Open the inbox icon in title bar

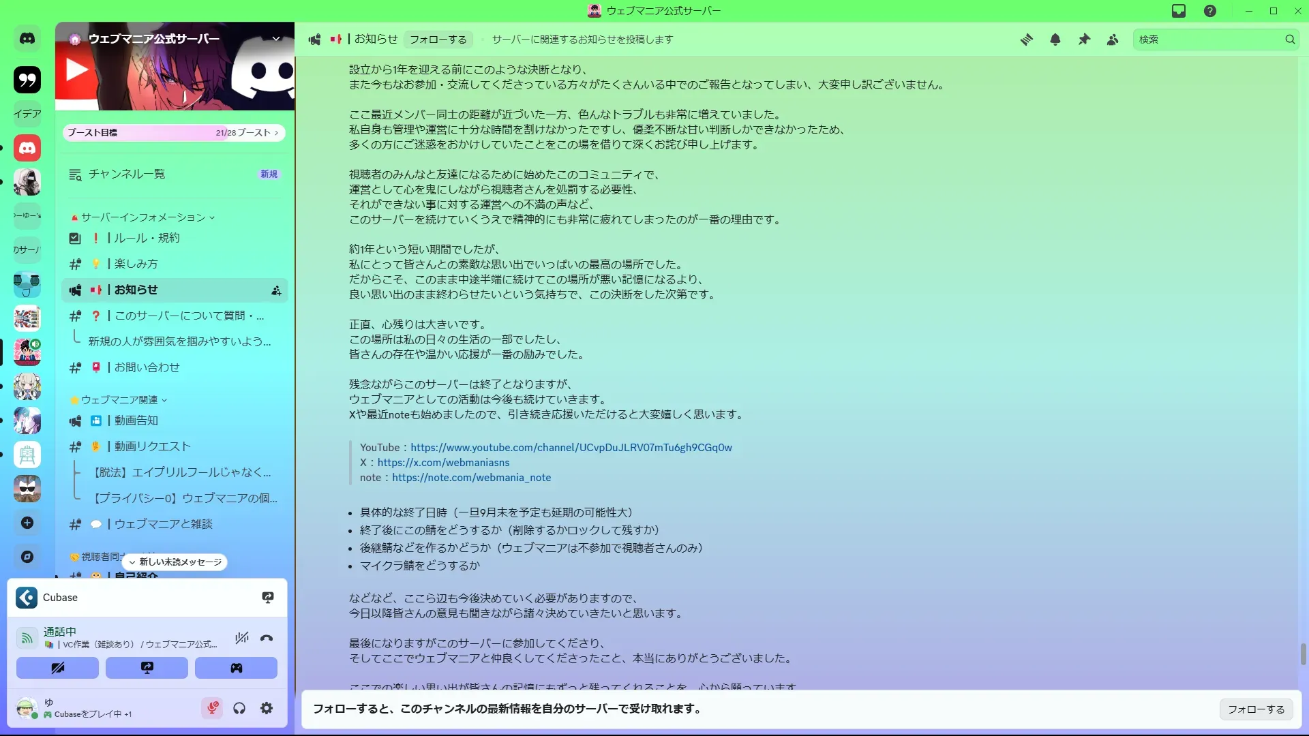pyautogui.click(x=1179, y=11)
